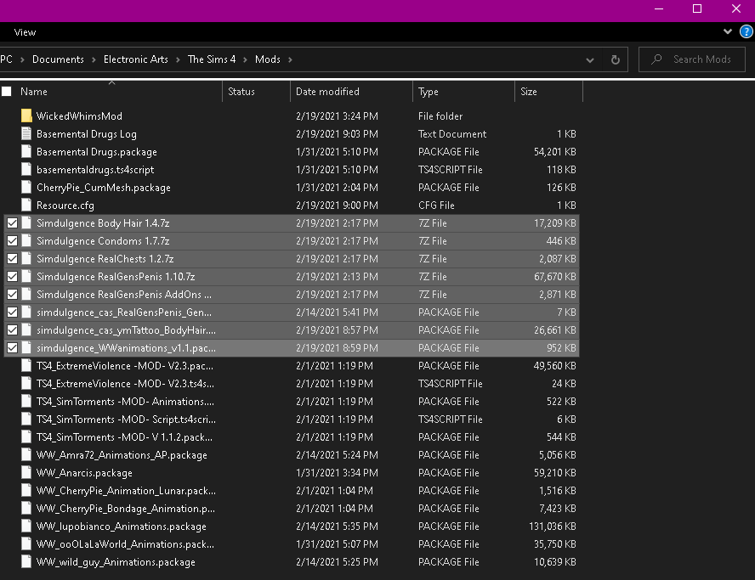Click the basementaldrugs.ts4script file icon
Viewport: 755px width, 580px height.
coord(27,169)
